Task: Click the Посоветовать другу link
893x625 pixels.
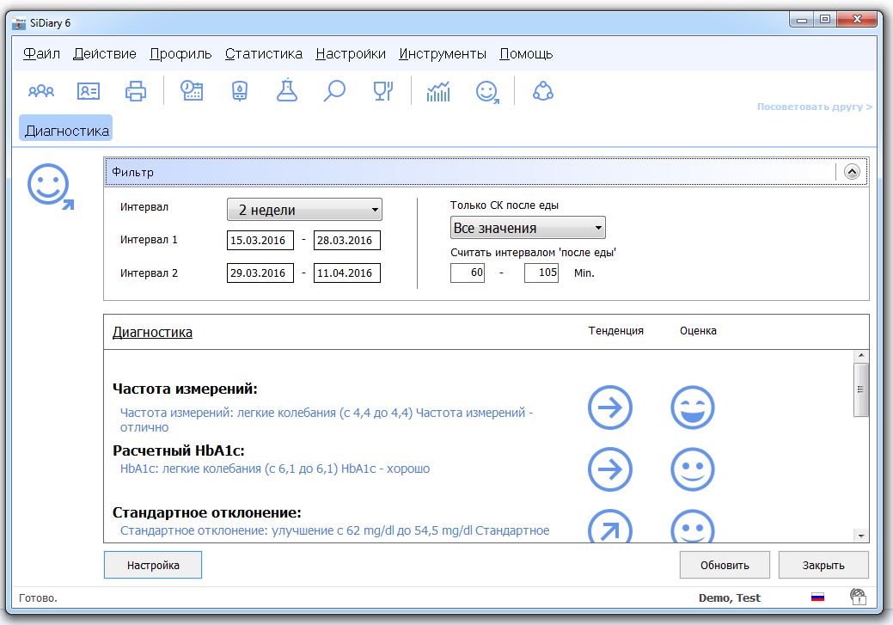Action: click(x=814, y=107)
